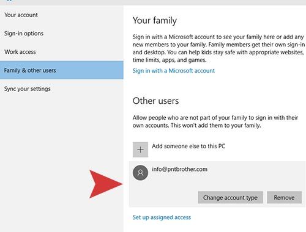Open Set up assigned access link
The image size is (306, 232).
click(x=162, y=217)
